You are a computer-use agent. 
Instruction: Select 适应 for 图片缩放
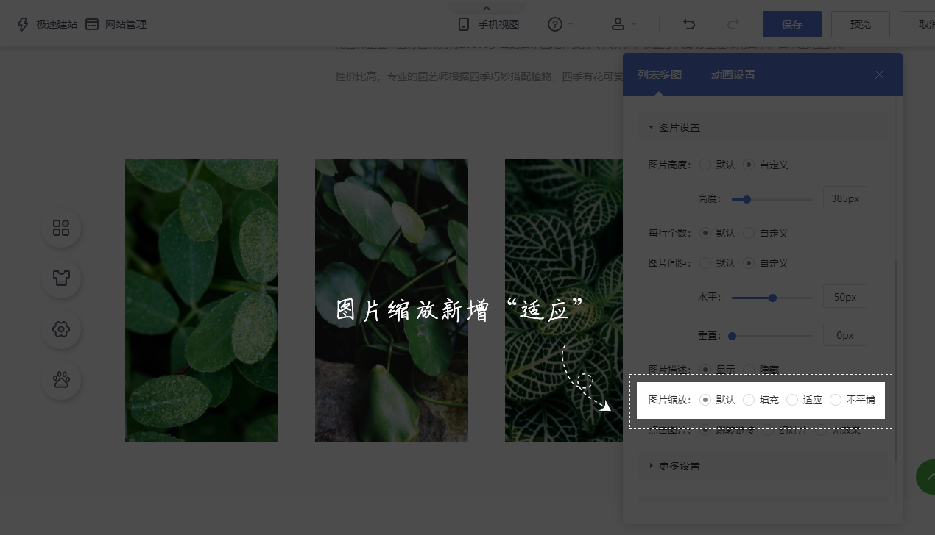(792, 400)
